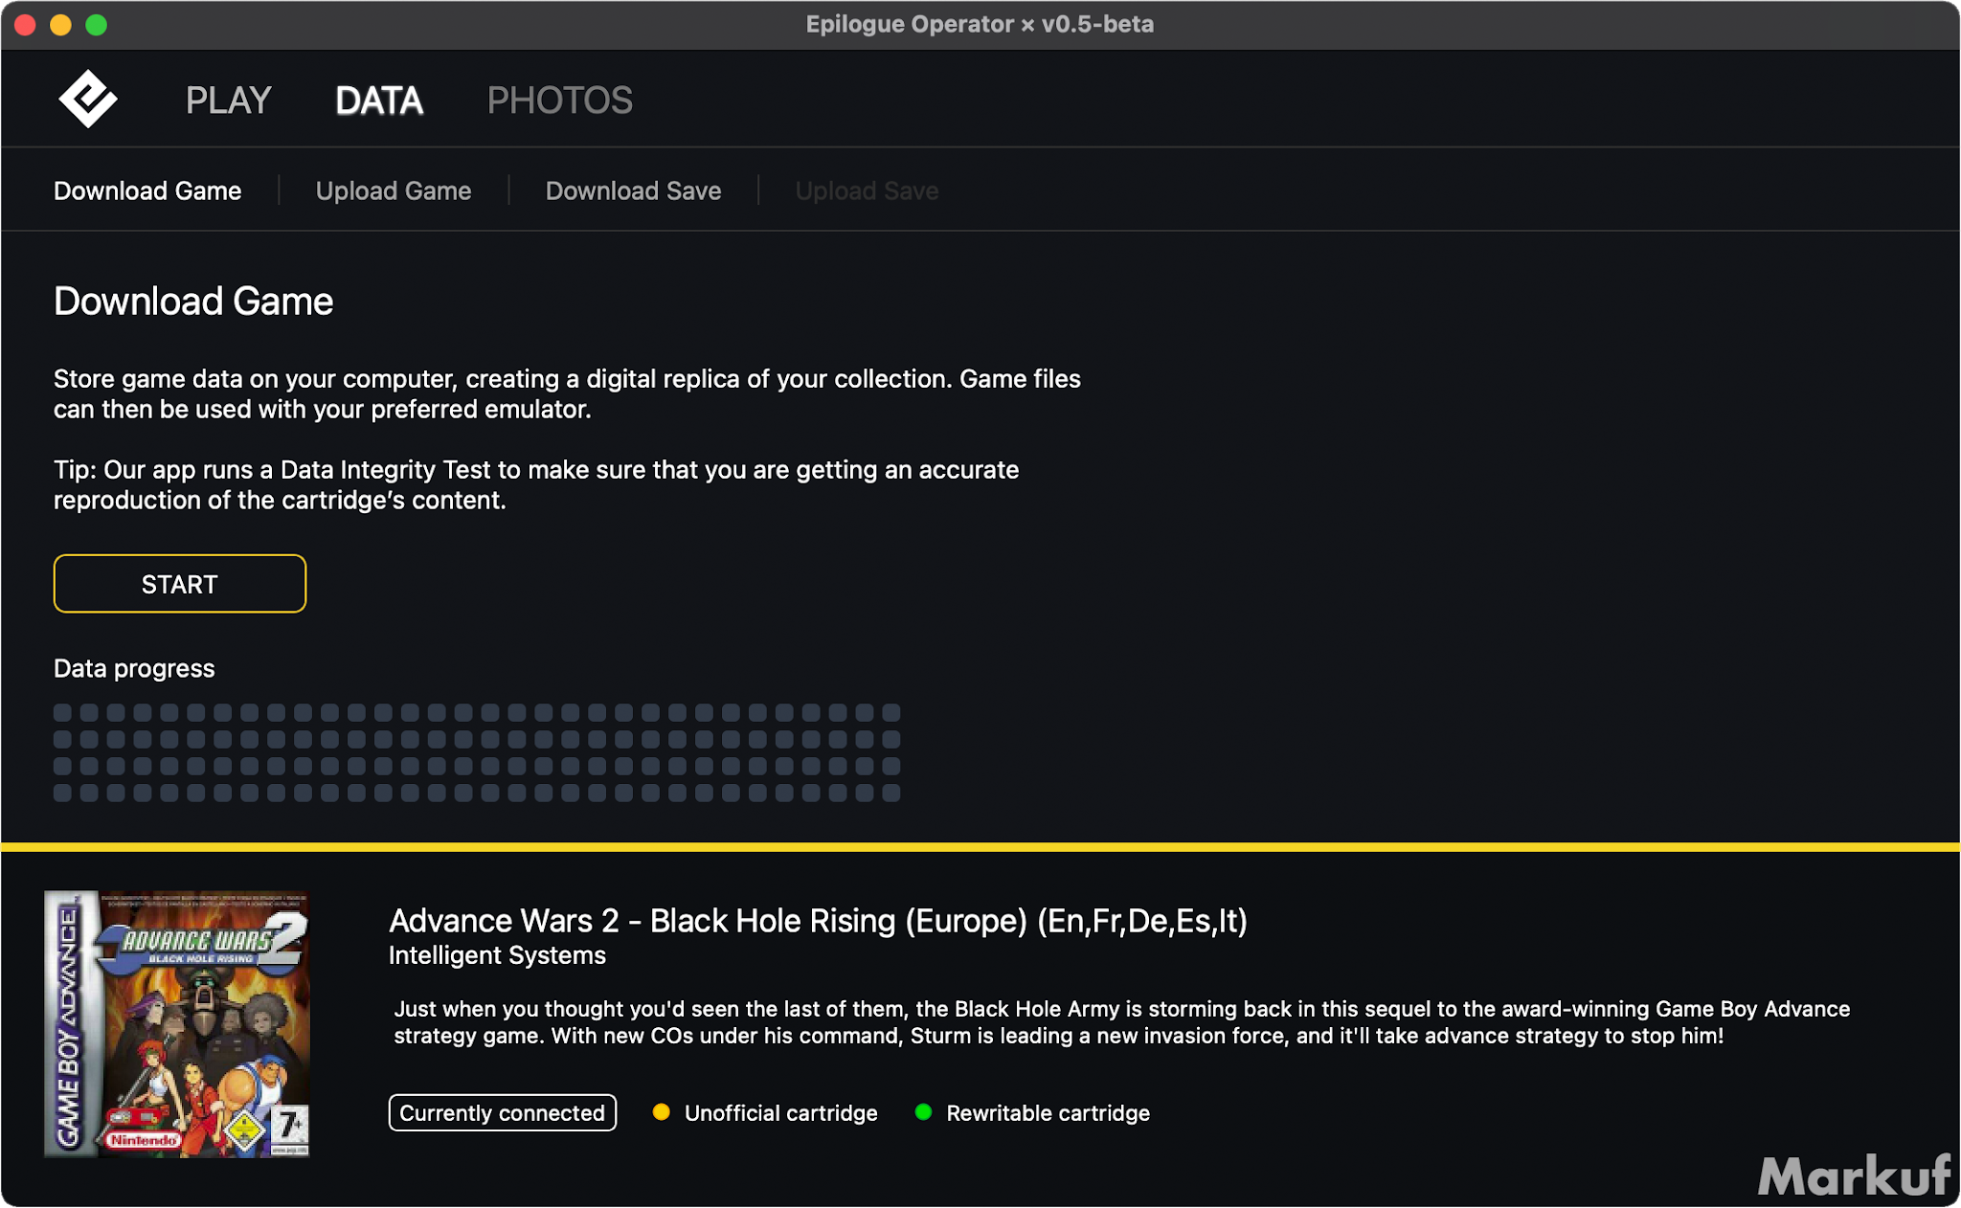
Task: Click the Download Game section heading
Action: 193,302
